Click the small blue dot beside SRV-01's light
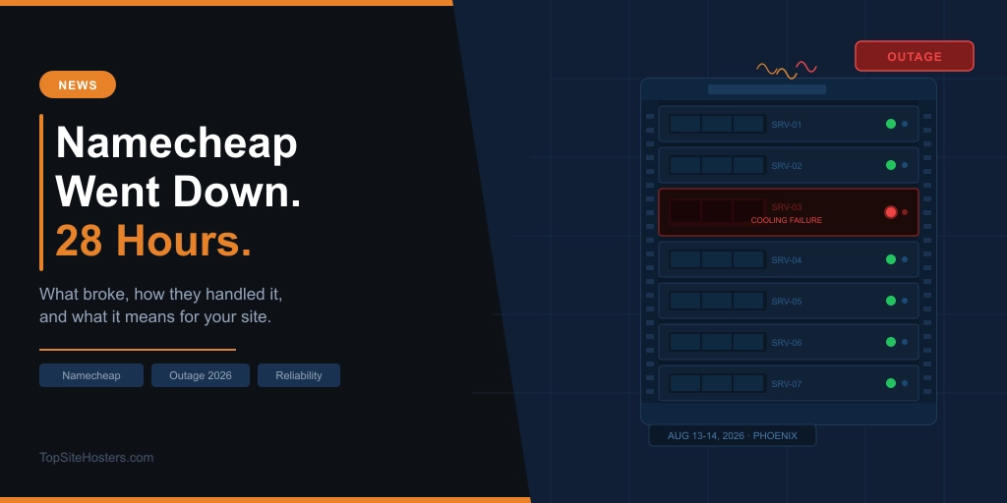Image resolution: width=1007 pixels, height=503 pixels. pos(905,124)
